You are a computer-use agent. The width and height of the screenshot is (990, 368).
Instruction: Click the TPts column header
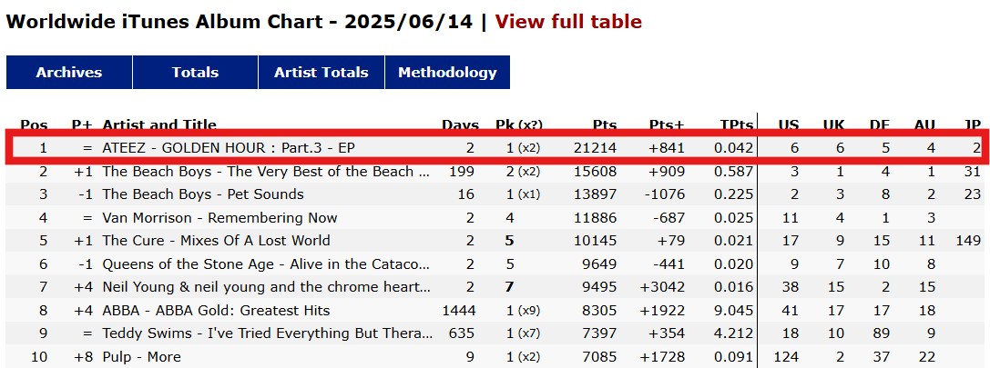[737, 124]
